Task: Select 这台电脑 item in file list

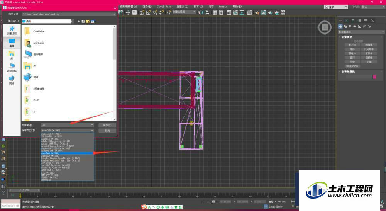Action: (x=34, y=54)
